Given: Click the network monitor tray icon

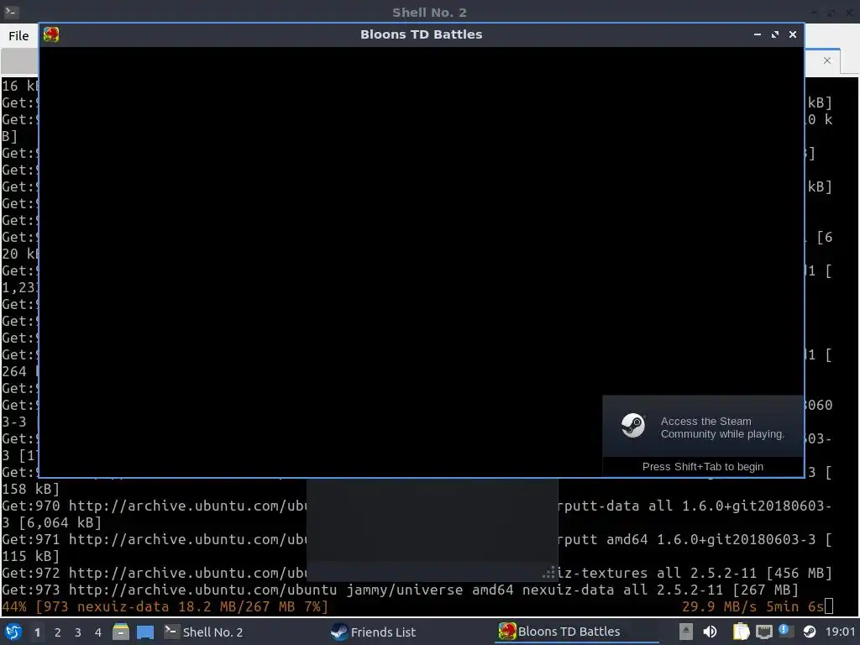Looking at the screenshot, I should tap(764, 632).
